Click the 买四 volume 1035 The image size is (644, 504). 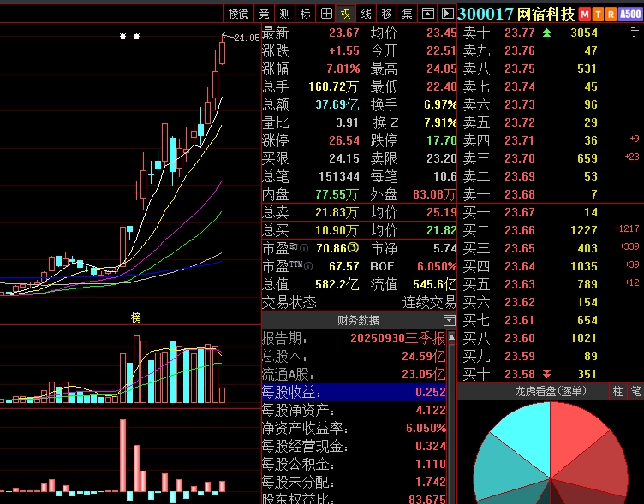click(x=584, y=266)
